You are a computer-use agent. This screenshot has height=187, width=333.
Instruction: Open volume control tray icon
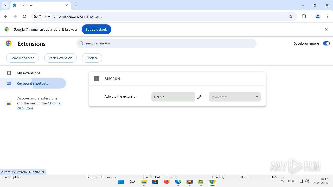[307, 181]
